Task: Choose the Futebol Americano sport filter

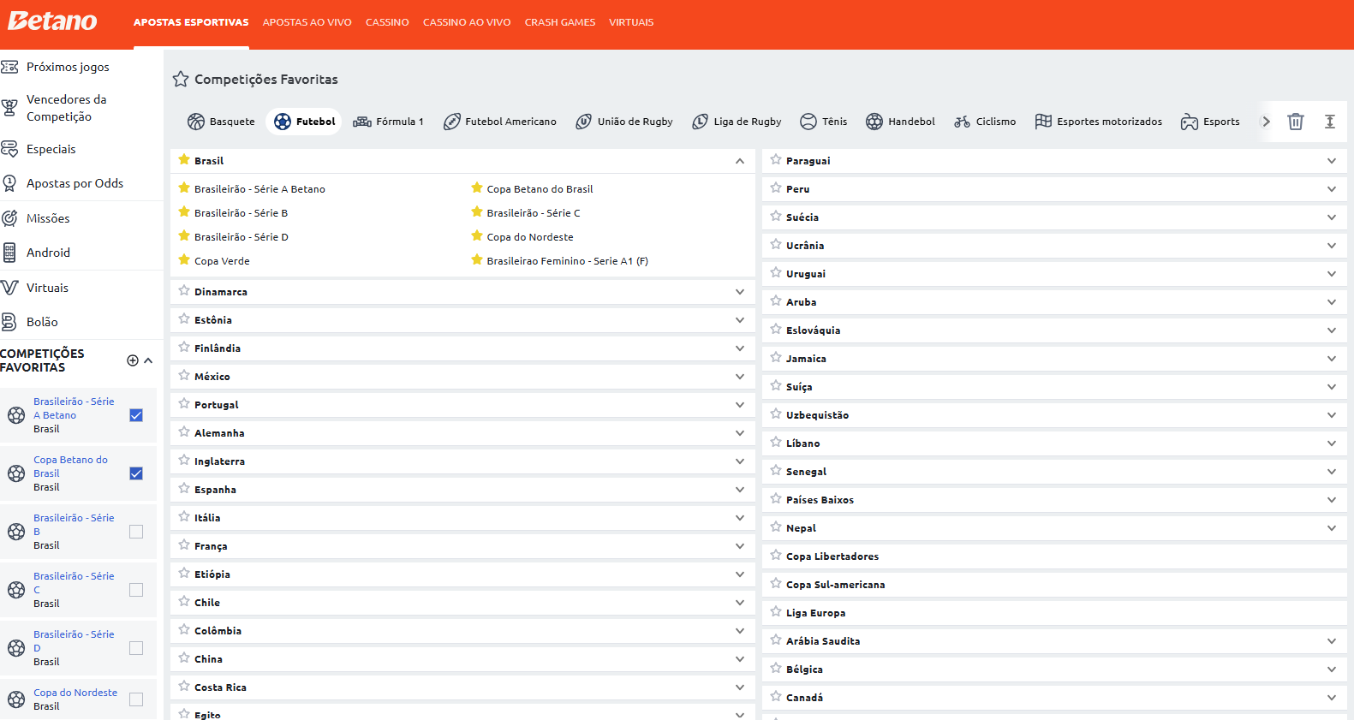Action: coord(500,122)
